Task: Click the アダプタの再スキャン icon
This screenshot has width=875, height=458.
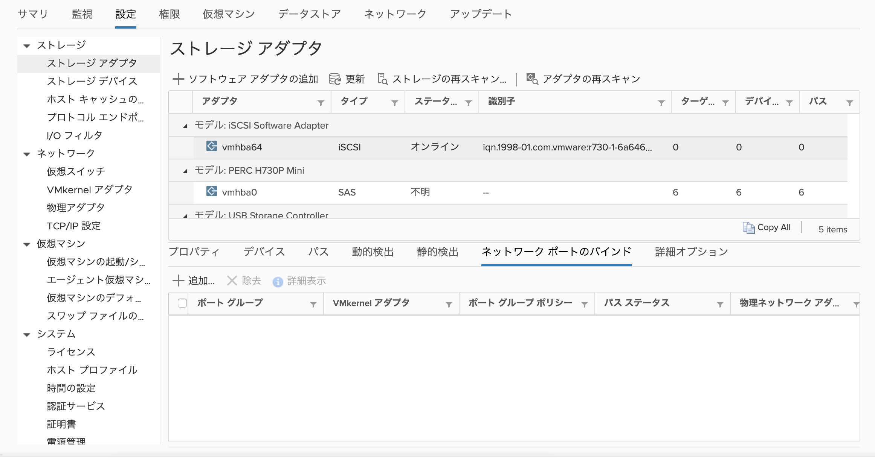Action: 532,79
